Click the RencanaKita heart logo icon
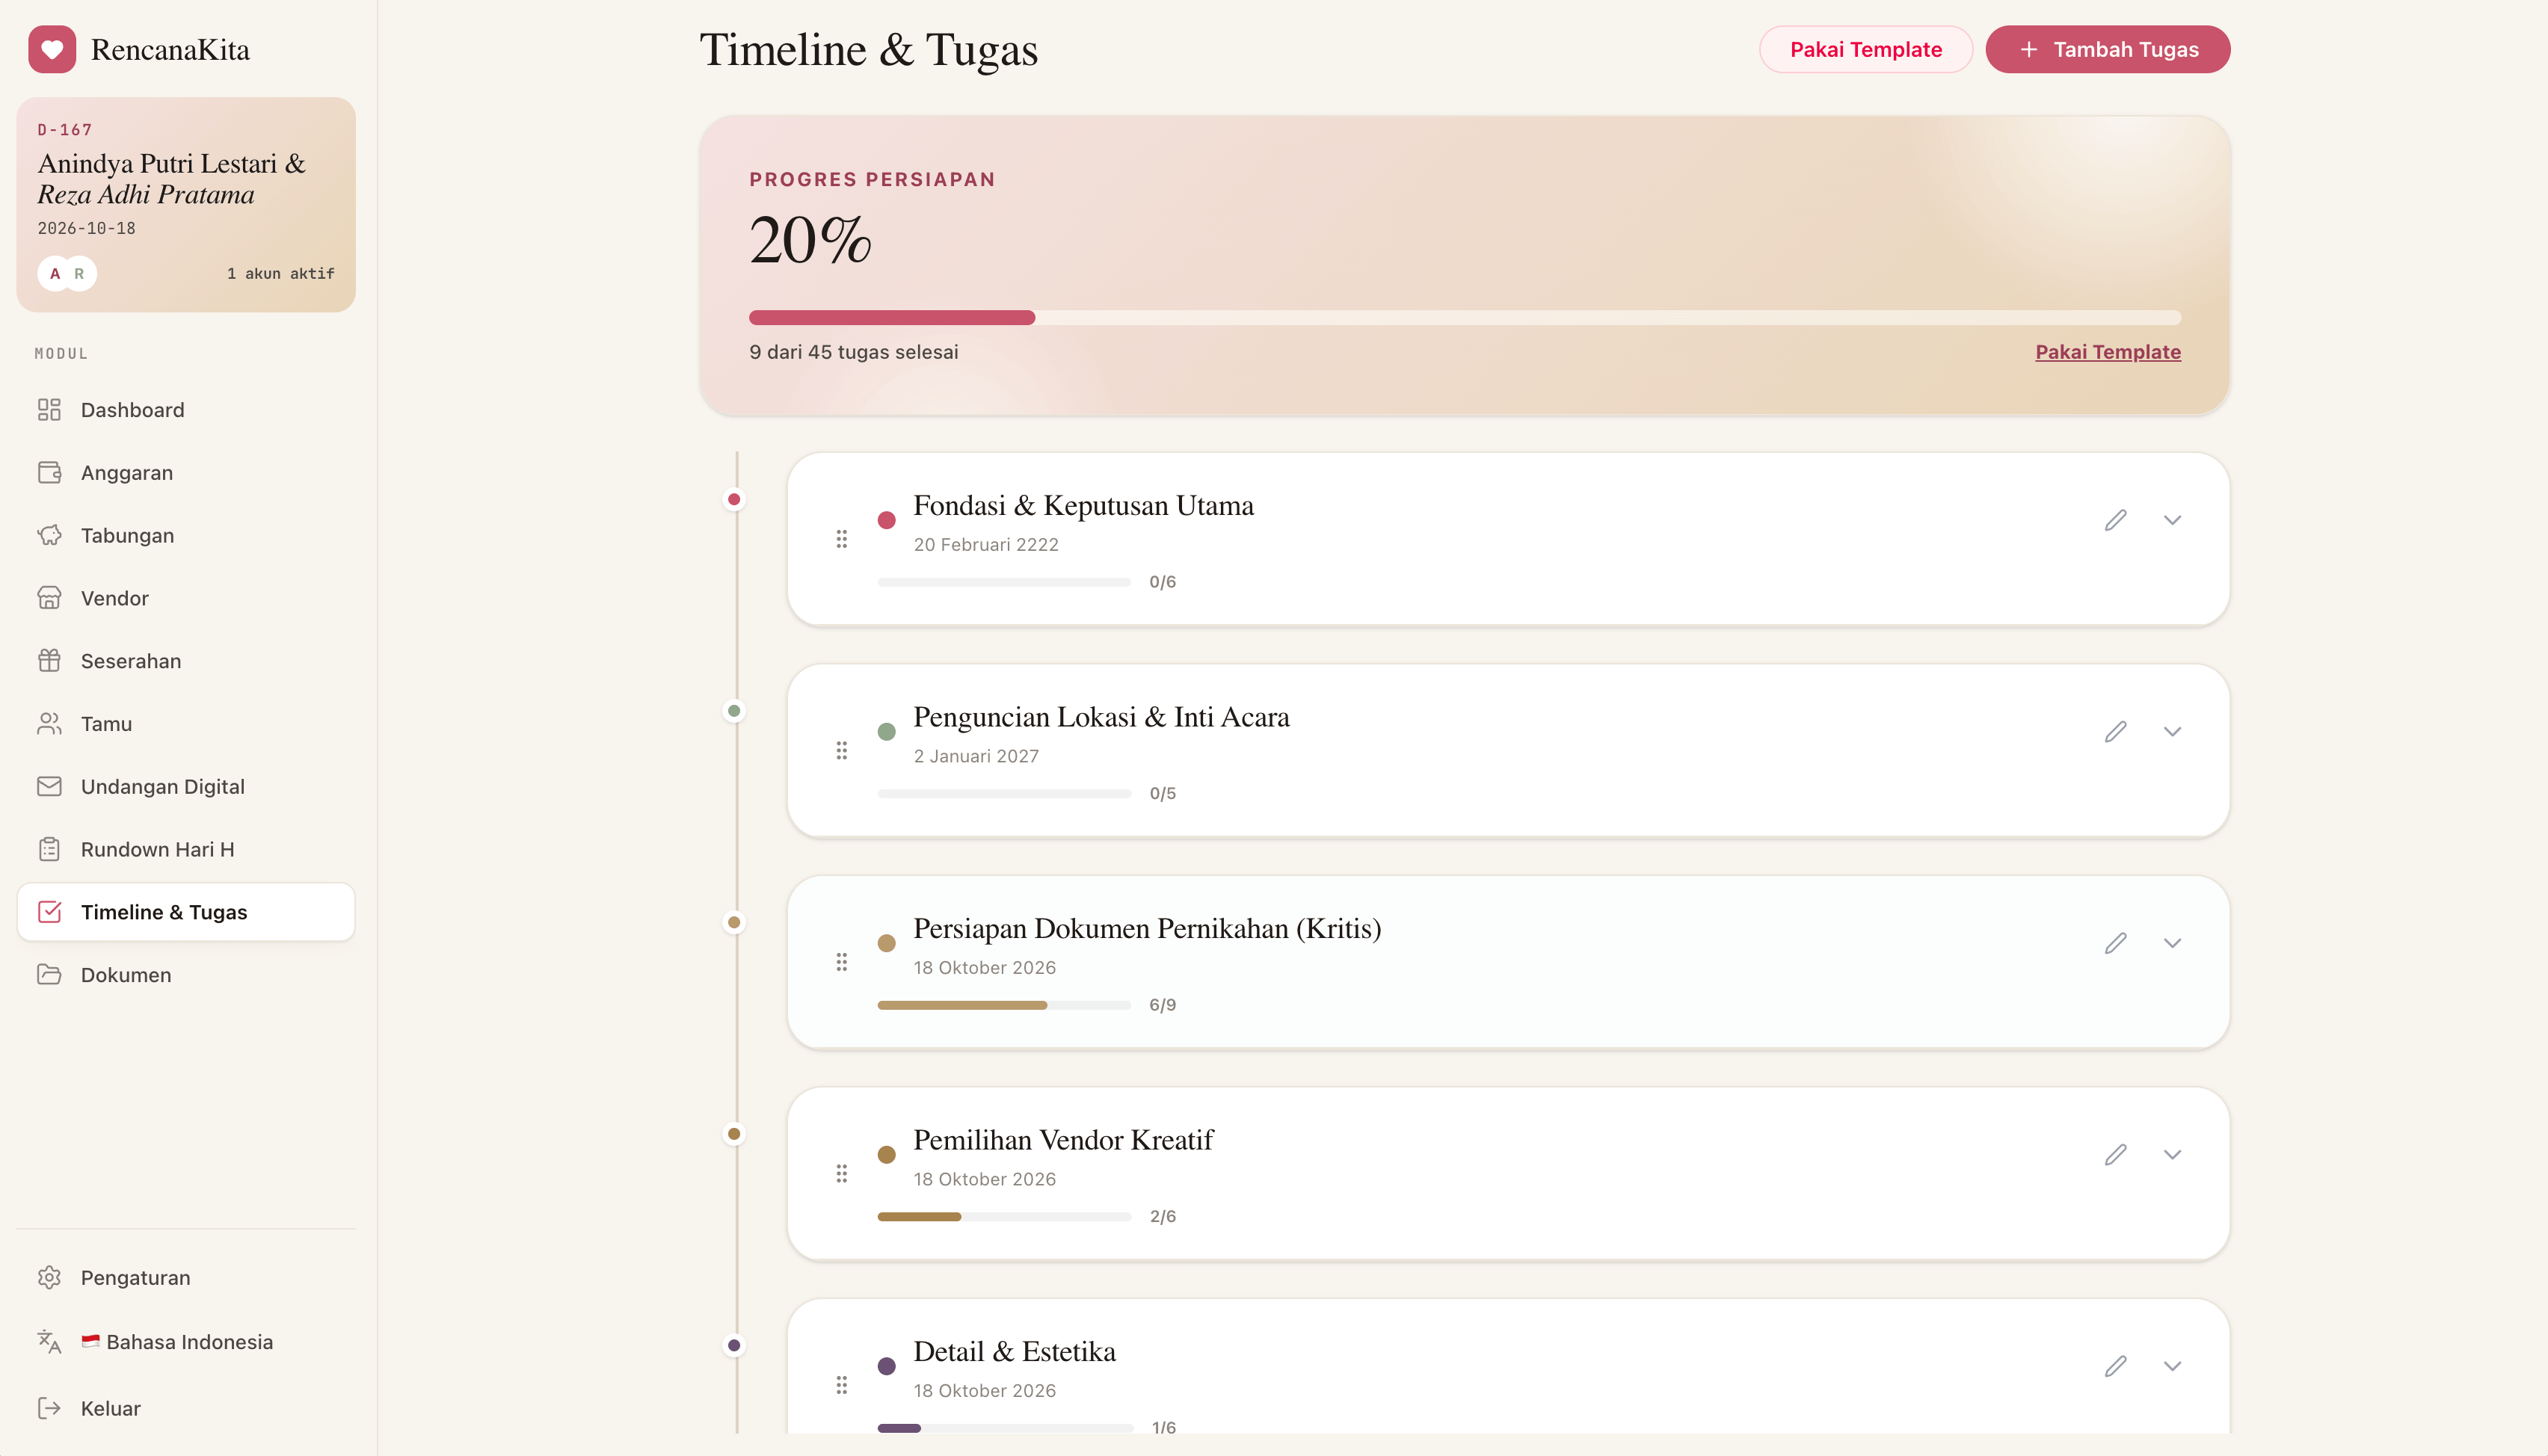 [52, 49]
